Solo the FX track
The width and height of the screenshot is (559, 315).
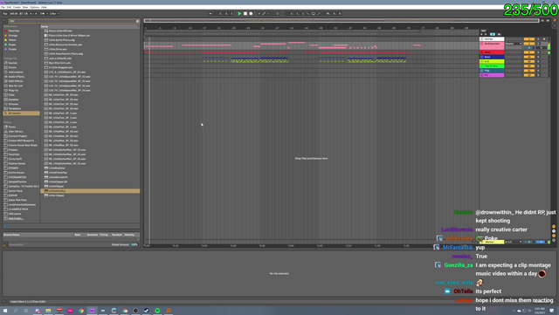pyautogui.click(x=538, y=75)
